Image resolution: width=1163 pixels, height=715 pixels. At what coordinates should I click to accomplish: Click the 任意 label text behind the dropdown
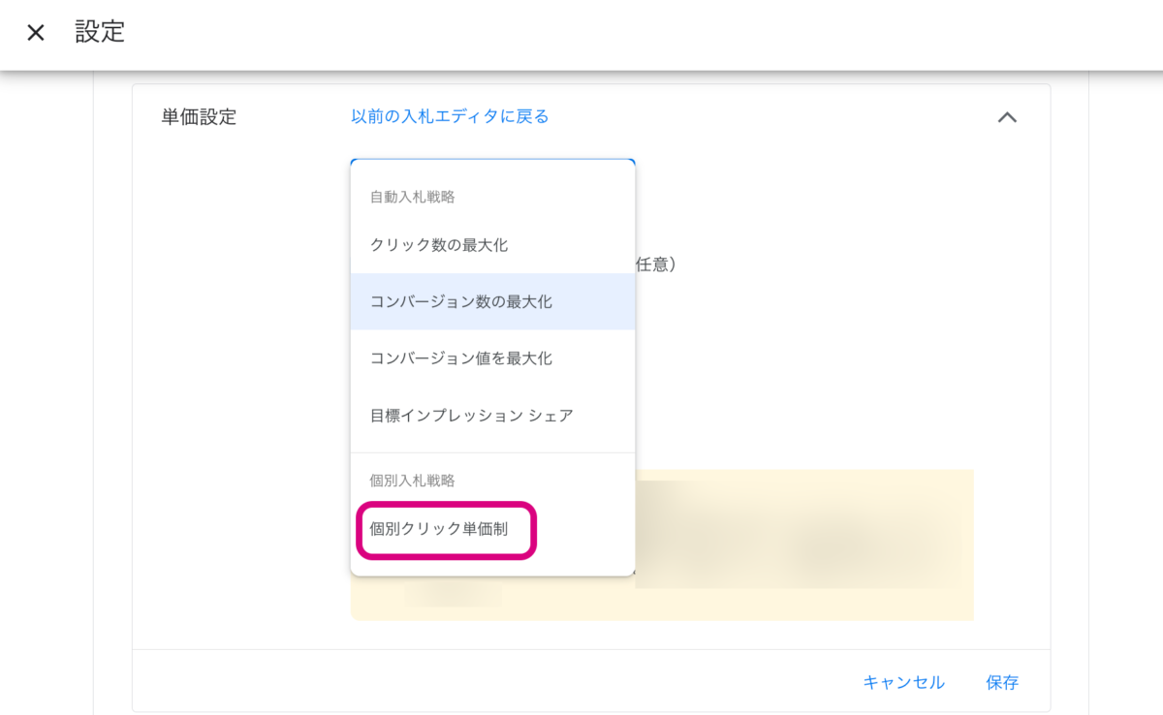click(x=657, y=264)
